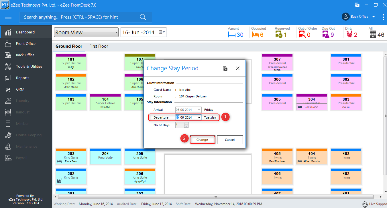The width and height of the screenshot is (387, 208).
Task: Click the Dirty rooms icon
Action: click(349, 35)
